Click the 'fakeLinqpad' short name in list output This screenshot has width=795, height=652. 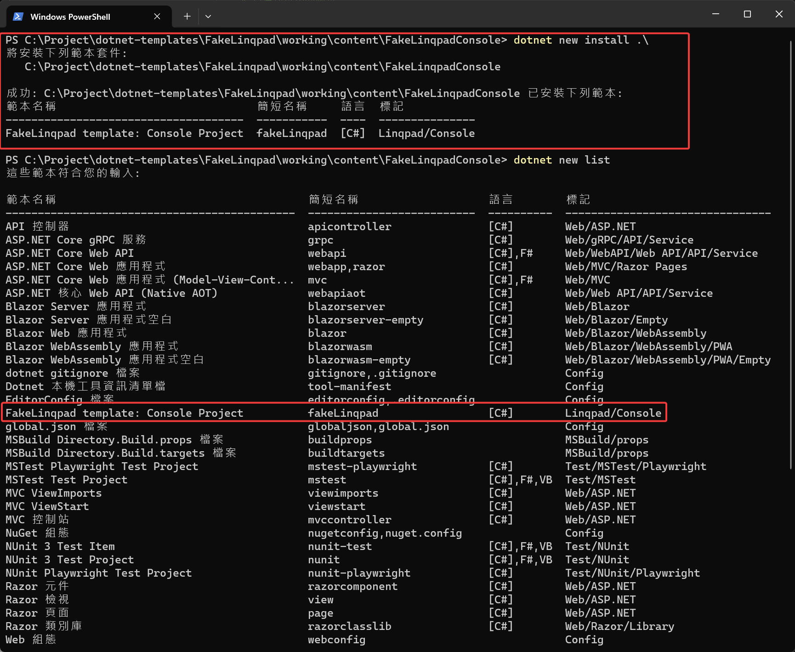343,413
